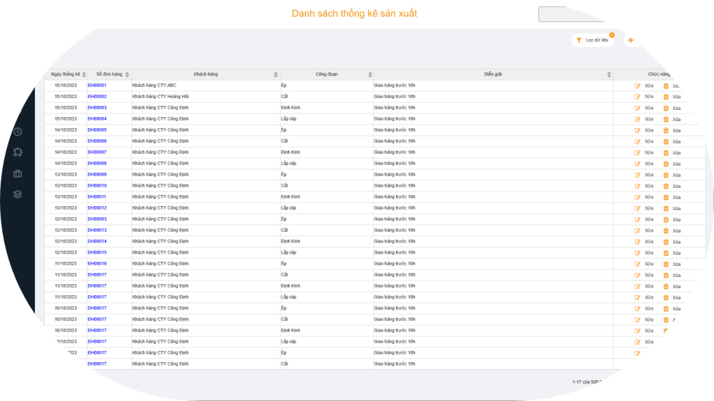The width and height of the screenshot is (714, 401).
Task: Sort the table by Diễn giải column
Action: click(609, 74)
